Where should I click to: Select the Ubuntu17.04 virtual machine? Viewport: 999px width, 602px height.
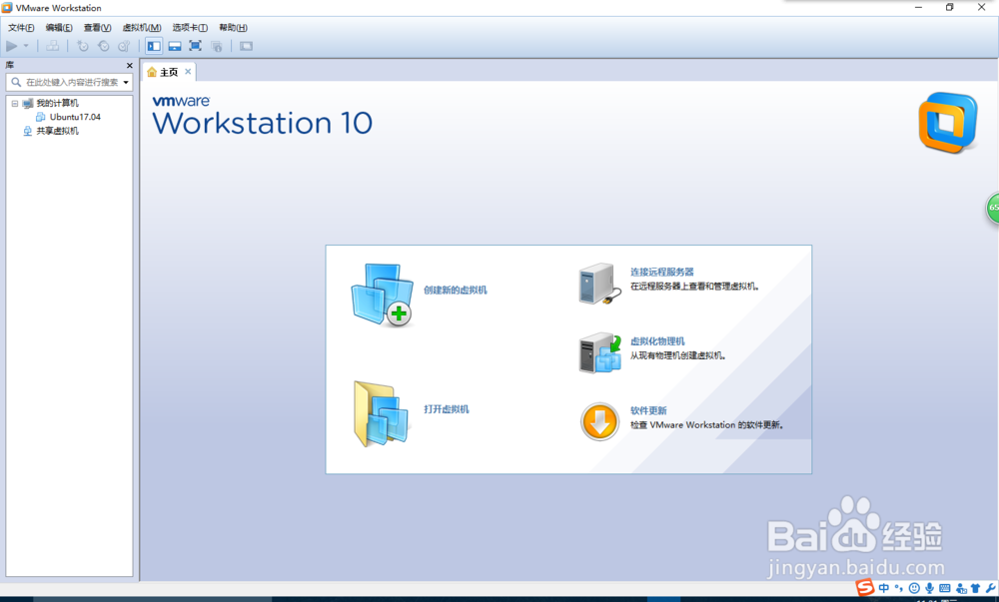pos(75,117)
